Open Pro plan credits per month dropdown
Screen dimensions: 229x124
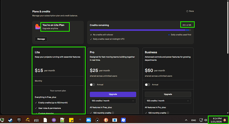pyautogui.click(x=113, y=101)
